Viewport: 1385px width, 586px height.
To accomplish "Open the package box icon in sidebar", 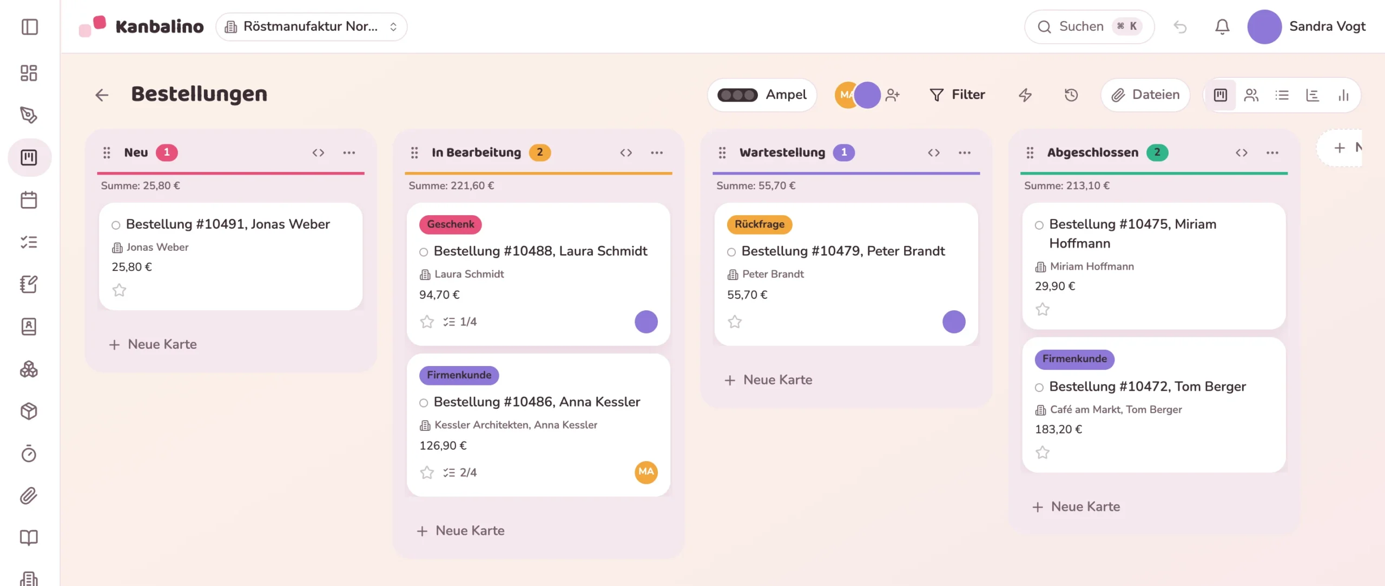I will pyautogui.click(x=29, y=411).
